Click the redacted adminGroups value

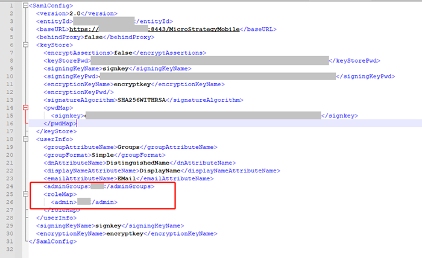(x=107, y=186)
